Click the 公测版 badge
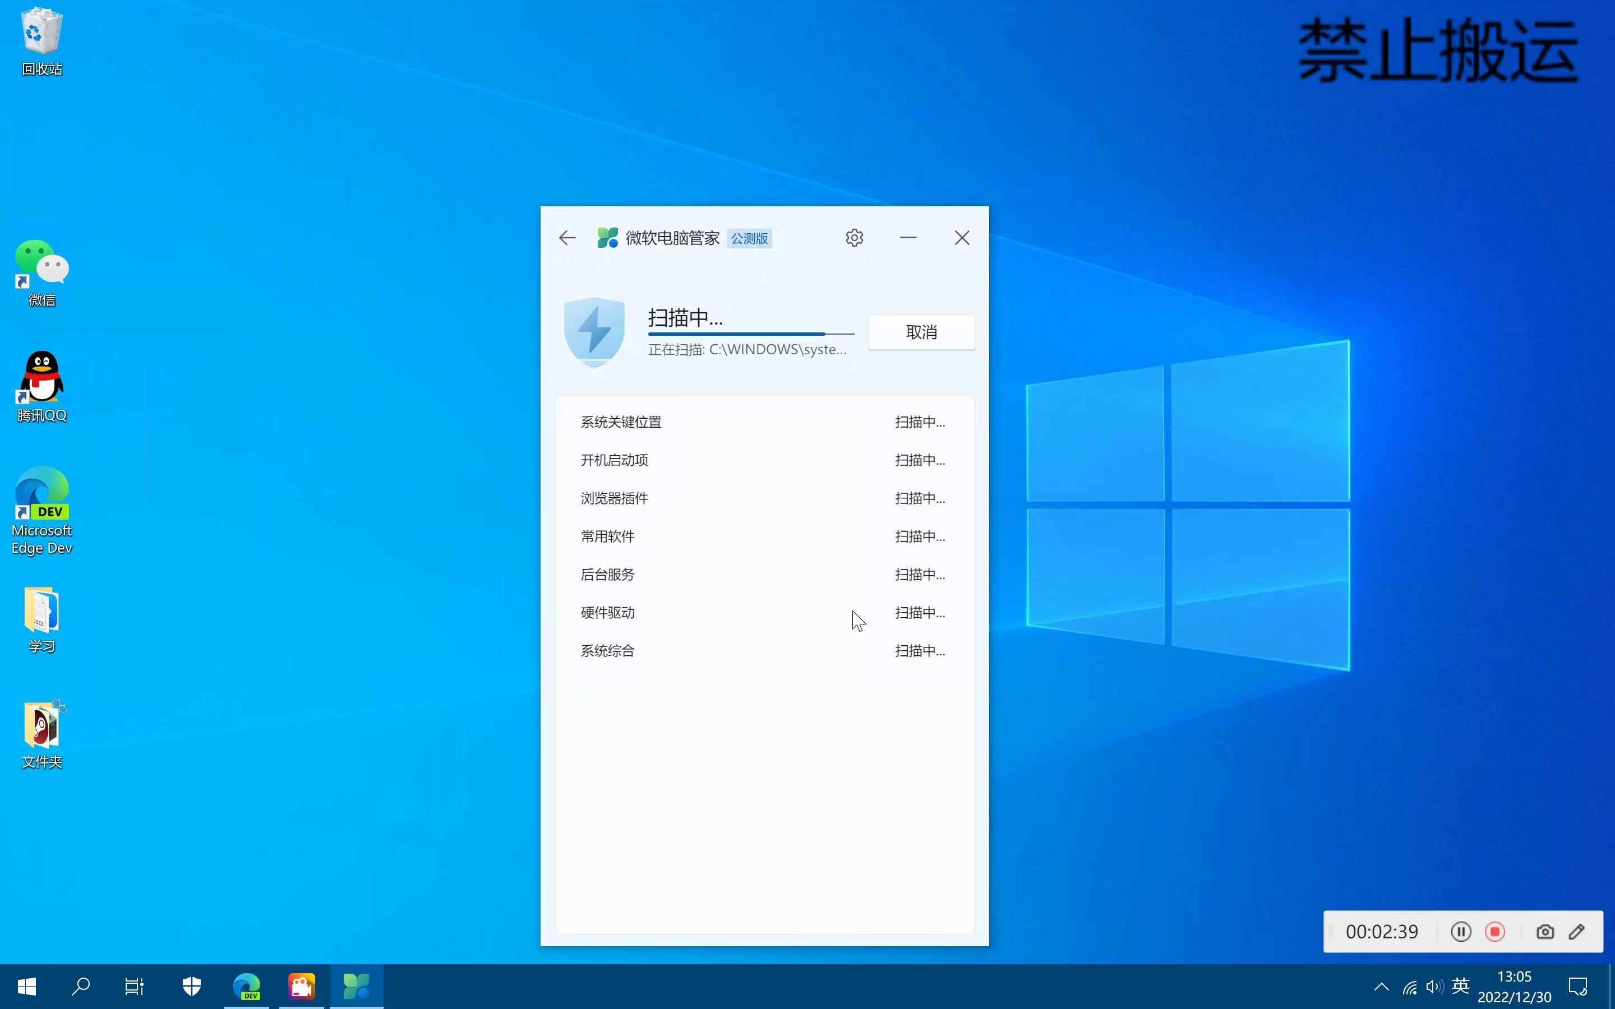The image size is (1615, 1009). 749,238
